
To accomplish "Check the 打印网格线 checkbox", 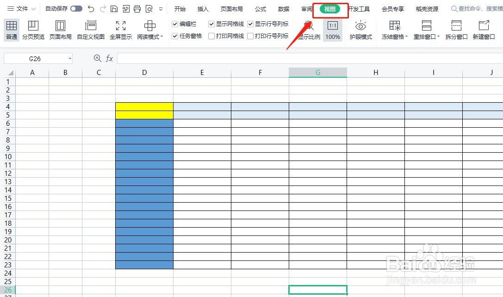I will (x=211, y=36).
